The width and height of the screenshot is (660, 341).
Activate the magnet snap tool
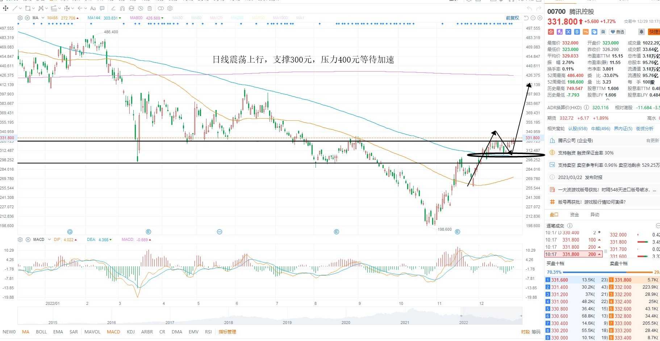click(122, 8)
